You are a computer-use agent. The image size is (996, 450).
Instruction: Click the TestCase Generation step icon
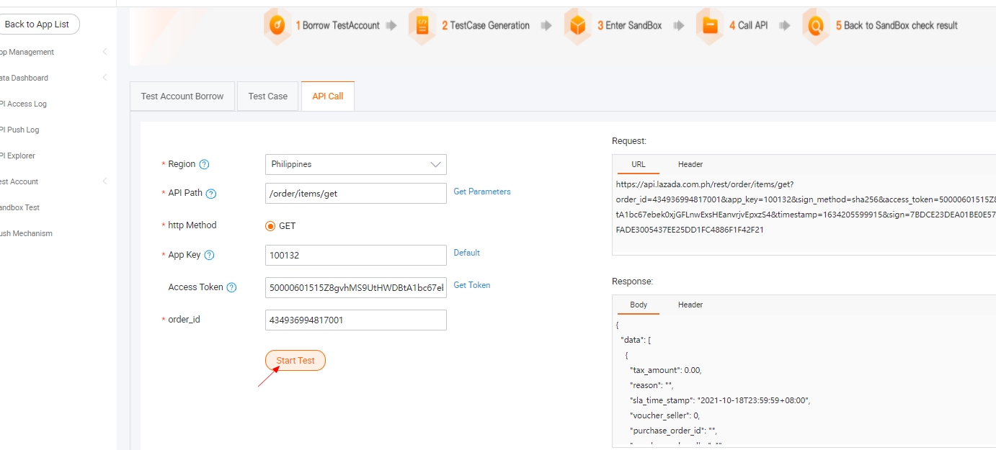422,26
